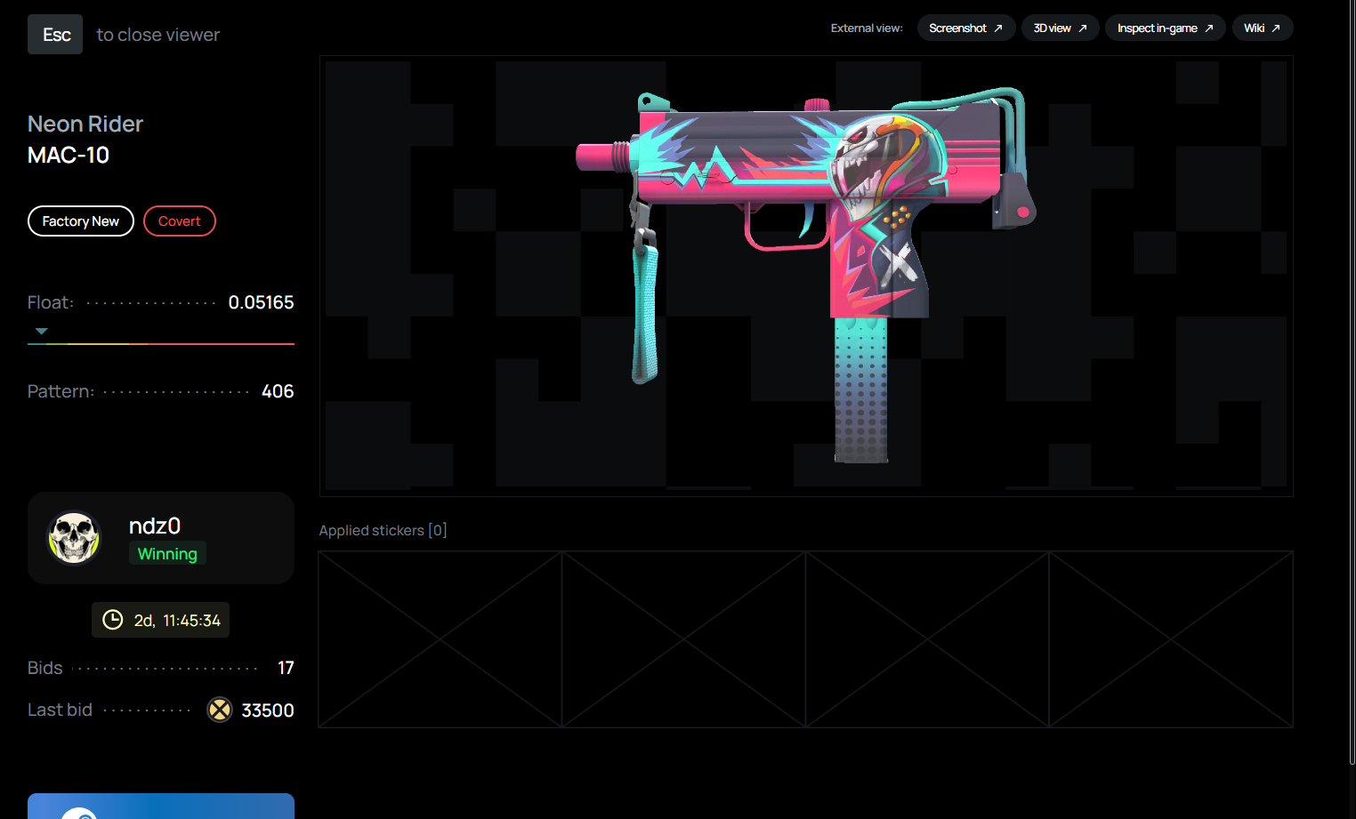Viewport: 1356px width, 819px height.
Task: Click the float wear gradient bar
Action: 161,343
